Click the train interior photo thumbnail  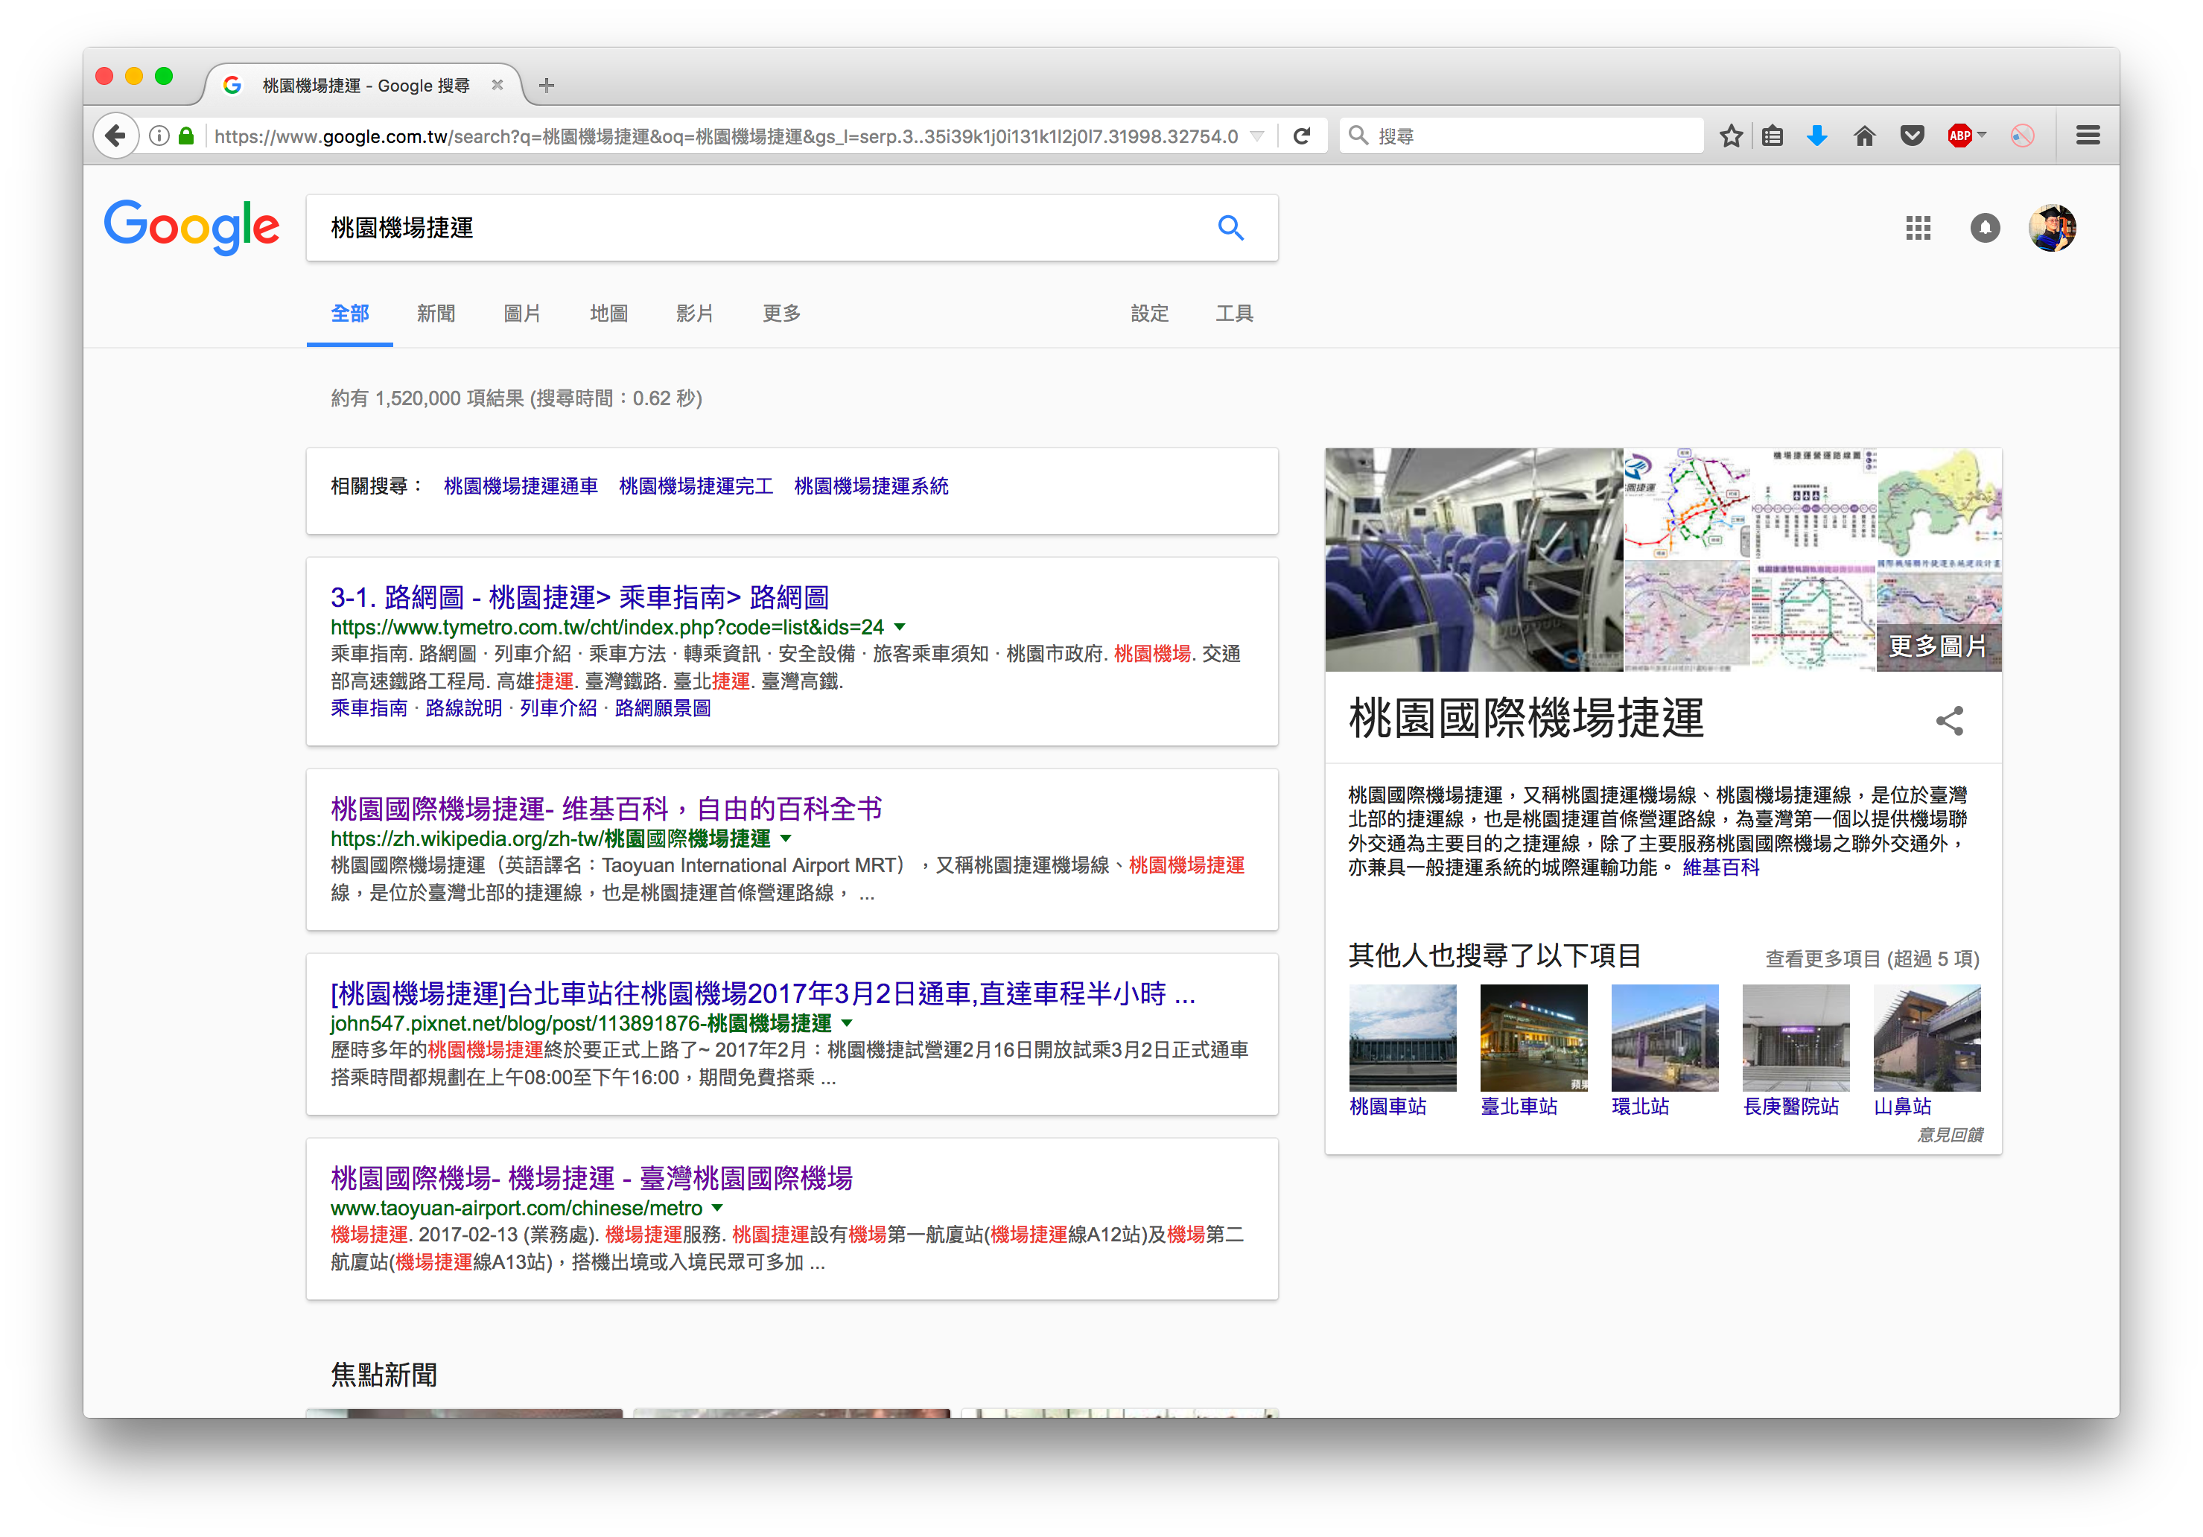click(x=1474, y=559)
